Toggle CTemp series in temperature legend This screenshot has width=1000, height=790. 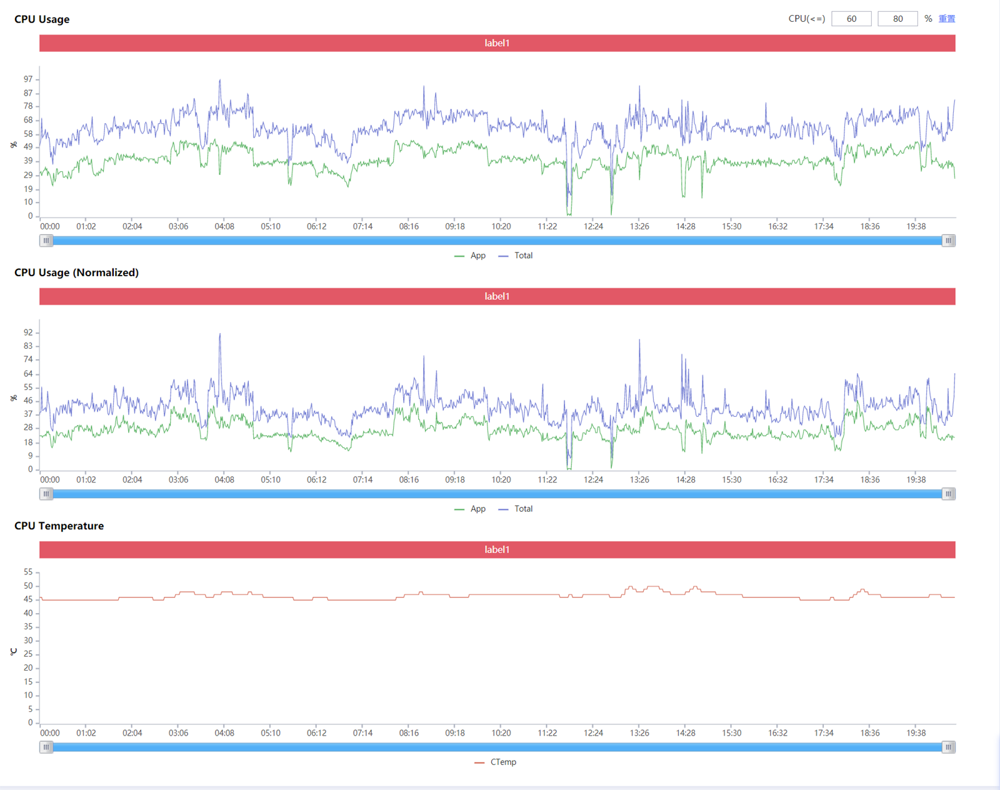tap(496, 762)
